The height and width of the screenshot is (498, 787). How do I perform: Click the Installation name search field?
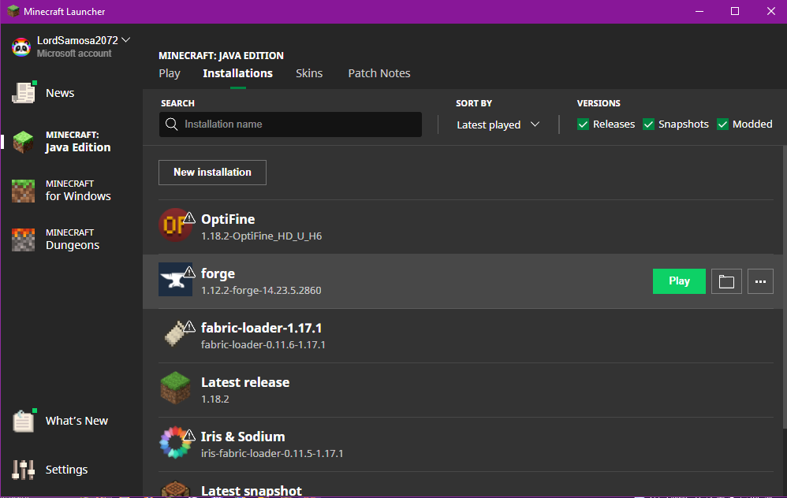290,124
